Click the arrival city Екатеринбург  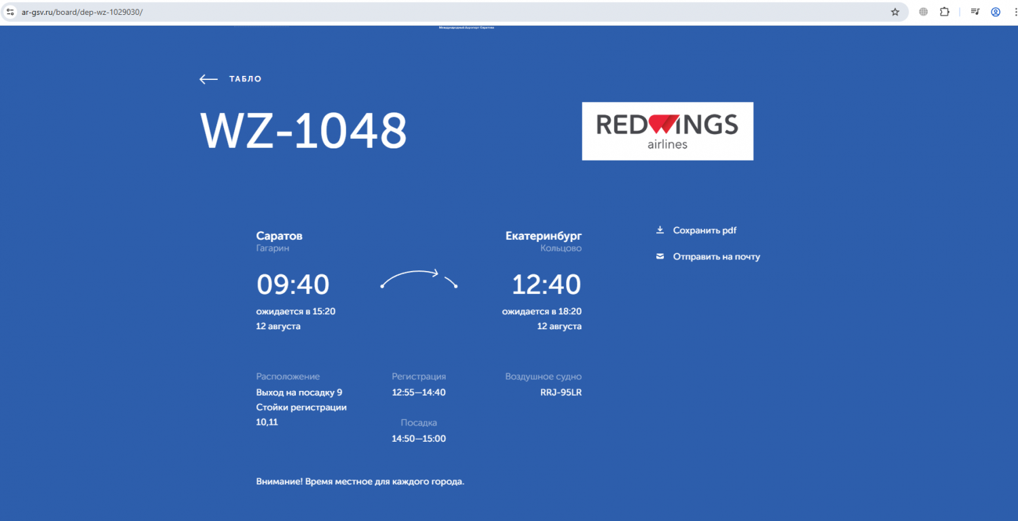[544, 236]
